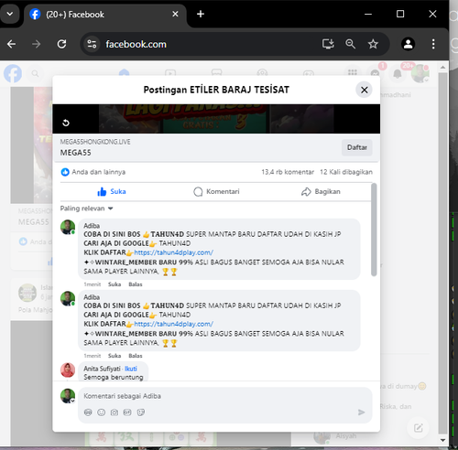This screenshot has width=458, height=450.
Task: Click the emoji icon in comment box
Action: coord(101,412)
